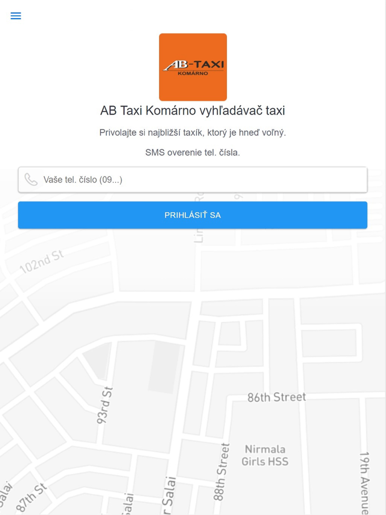This screenshot has height=515, width=386.
Task: Click Nirmala Girls HSS on the map
Action: [265, 455]
